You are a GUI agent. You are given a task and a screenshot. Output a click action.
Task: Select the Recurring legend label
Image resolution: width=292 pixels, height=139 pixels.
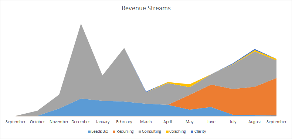(x=125, y=132)
